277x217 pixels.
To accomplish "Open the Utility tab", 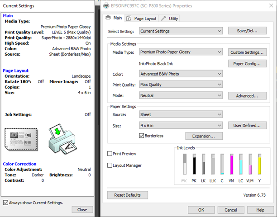I will pos(169,19).
